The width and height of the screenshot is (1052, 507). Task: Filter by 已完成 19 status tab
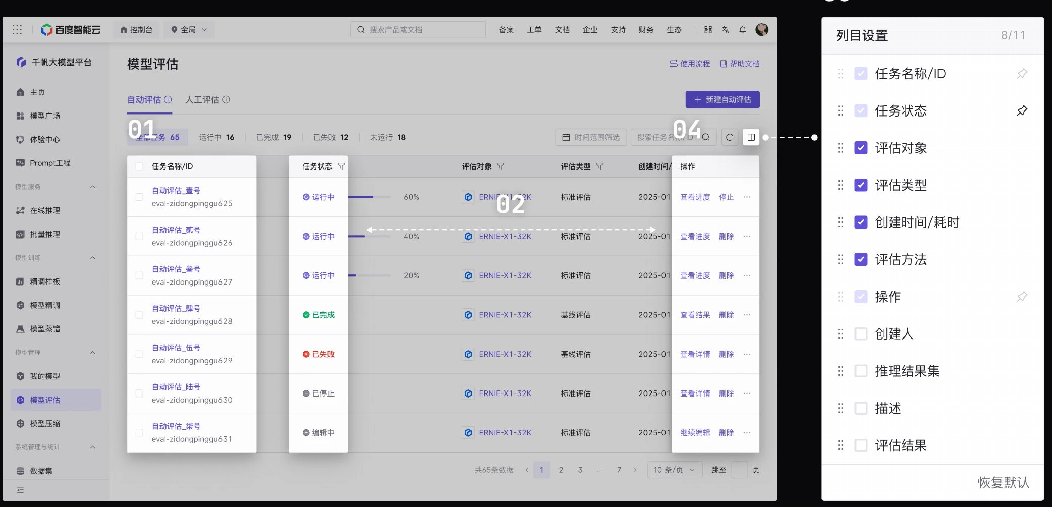point(273,137)
